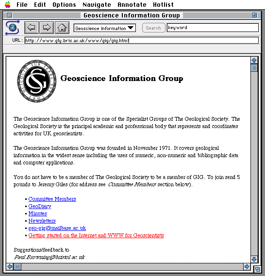265x276 pixels.
Task: Open the Apple menu
Action: pos(8,4)
